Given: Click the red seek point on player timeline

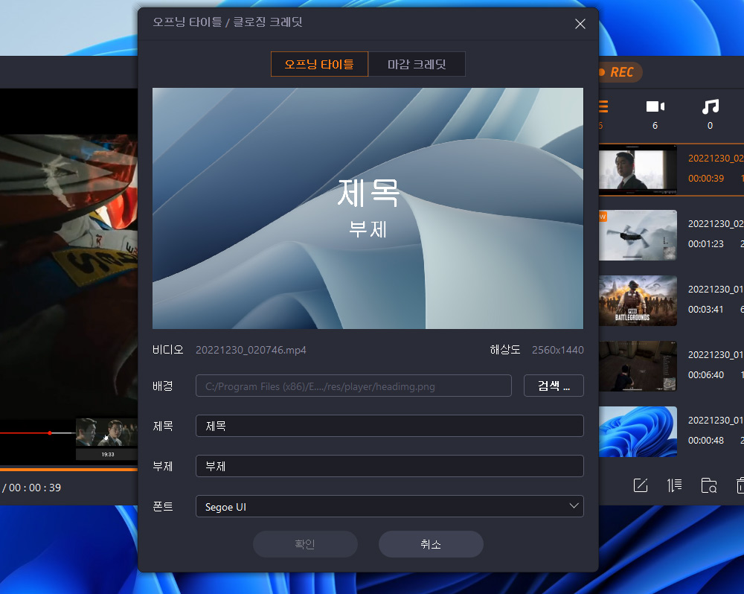Looking at the screenshot, I should coord(50,433).
